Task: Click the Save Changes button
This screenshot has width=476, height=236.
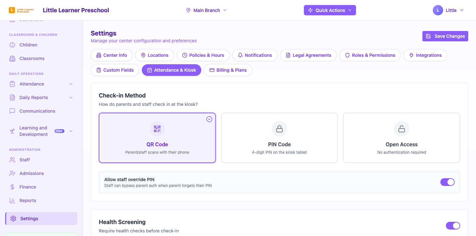Action: (445, 36)
